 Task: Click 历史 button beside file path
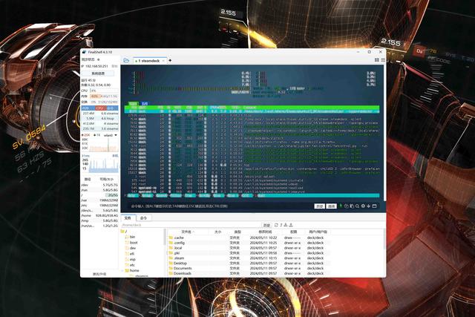pyautogui.click(x=266, y=225)
